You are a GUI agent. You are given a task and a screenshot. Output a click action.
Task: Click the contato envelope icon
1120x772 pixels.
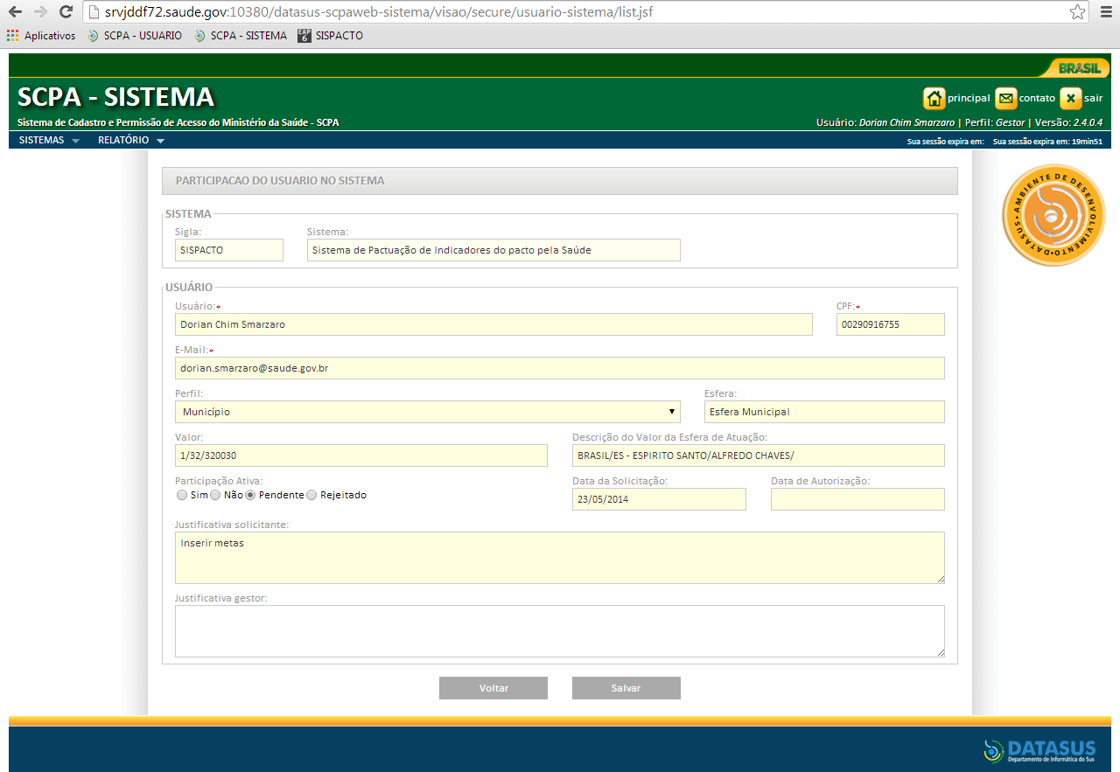pyautogui.click(x=1006, y=98)
